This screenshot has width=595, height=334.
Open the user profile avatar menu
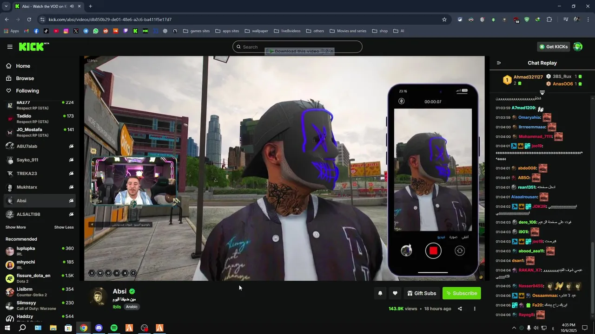pyautogui.click(x=578, y=47)
